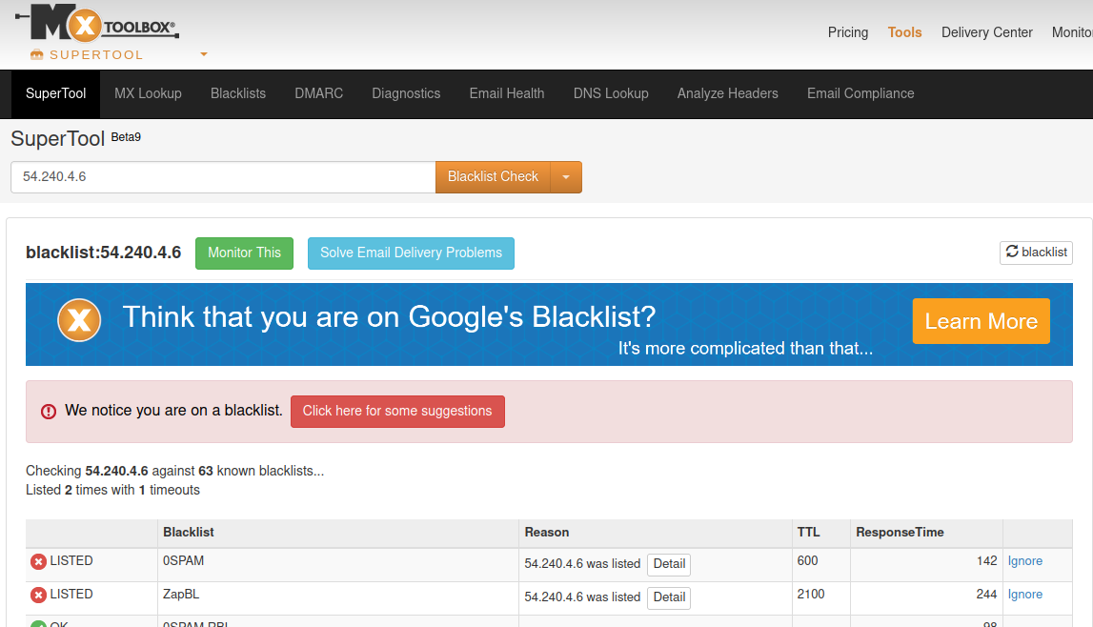1093x627 pixels.
Task: Click here for some suggestions button
Action: point(397,411)
